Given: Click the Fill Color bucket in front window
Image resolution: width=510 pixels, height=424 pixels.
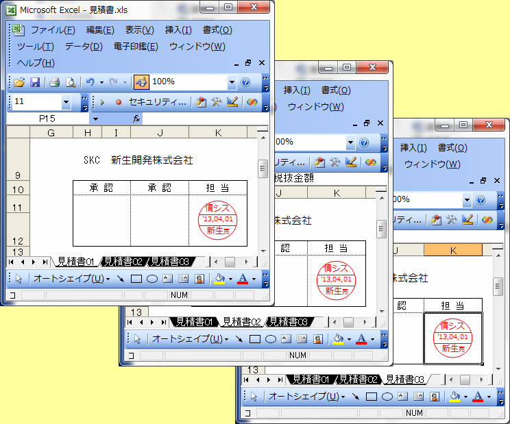Looking at the screenshot, I should pos(219,279).
